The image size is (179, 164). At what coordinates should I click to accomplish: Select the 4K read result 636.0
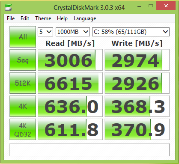click(x=70, y=106)
